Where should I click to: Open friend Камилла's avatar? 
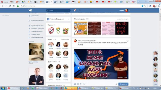point(58,44)
